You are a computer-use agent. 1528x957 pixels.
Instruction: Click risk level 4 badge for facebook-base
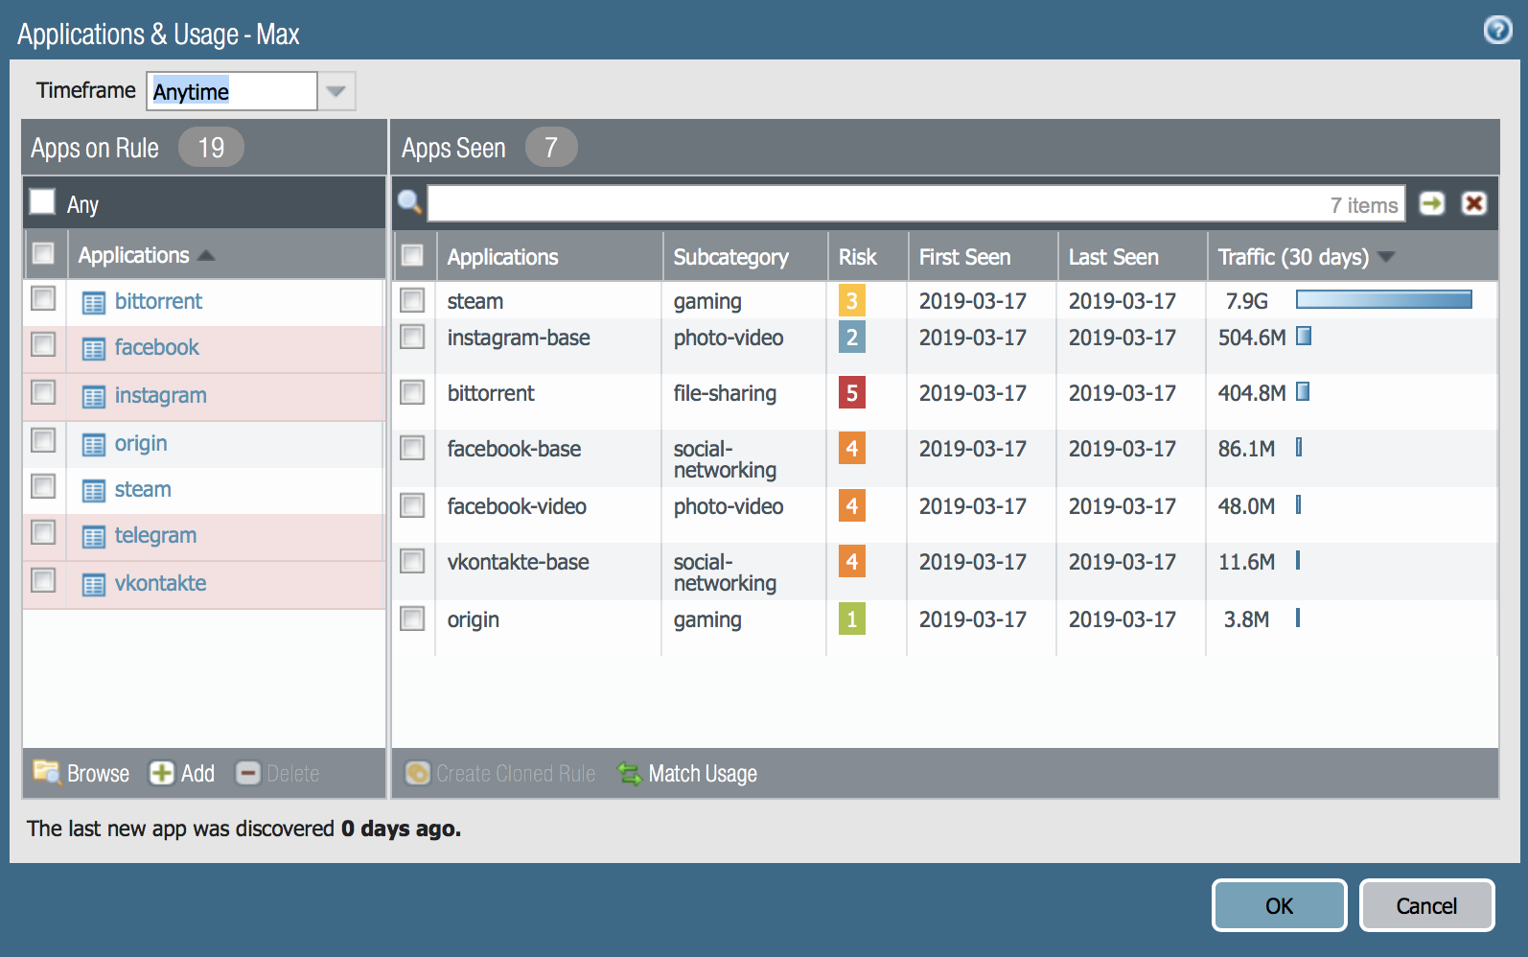852,449
